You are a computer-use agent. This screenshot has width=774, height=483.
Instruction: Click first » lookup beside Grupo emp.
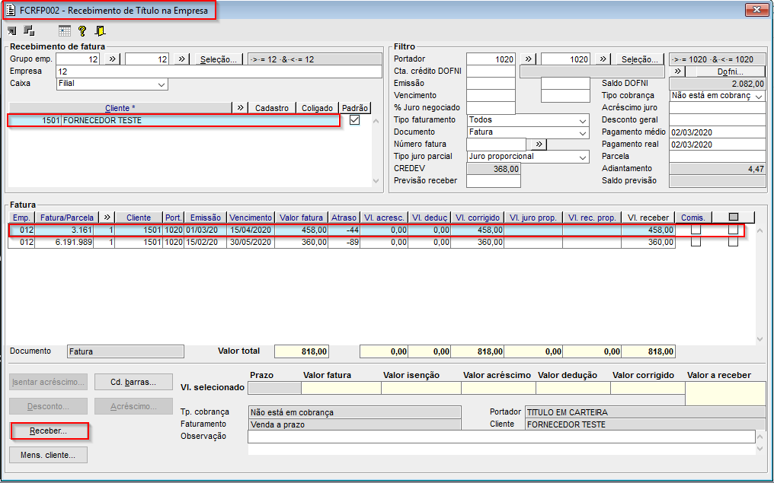pos(113,59)
